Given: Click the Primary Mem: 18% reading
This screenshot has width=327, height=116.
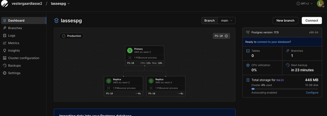Looking at the screenshot, I should 157,63.
